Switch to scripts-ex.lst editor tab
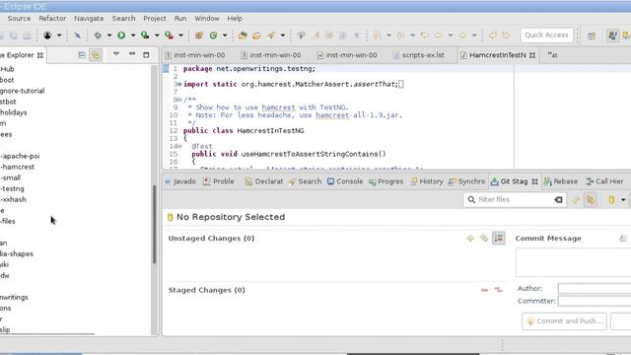Viewport: 631px width, 355px height. (419, 55)
